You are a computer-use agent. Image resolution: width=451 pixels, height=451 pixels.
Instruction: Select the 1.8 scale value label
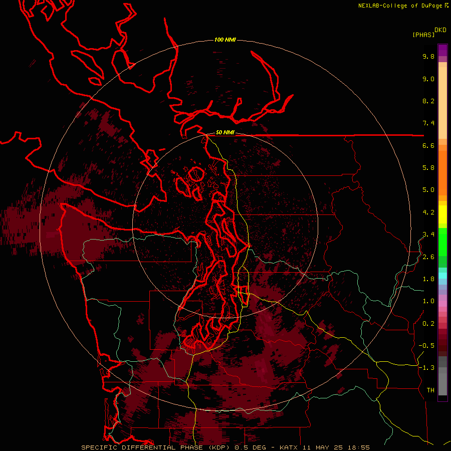(x=428, y=279)
